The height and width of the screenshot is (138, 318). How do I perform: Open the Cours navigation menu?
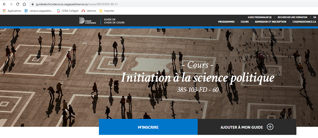(x=245, y=22)
